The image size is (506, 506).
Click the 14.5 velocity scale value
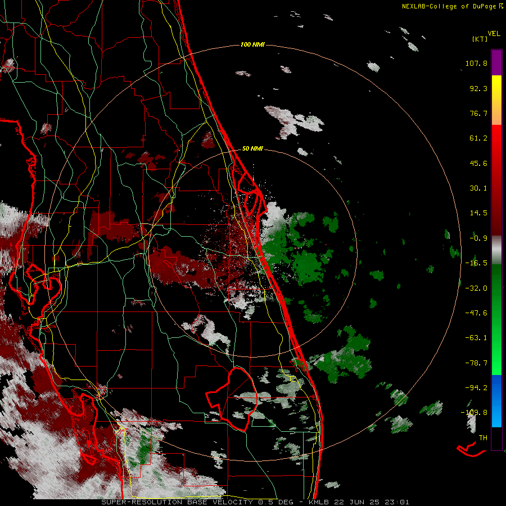[x=478, y=213]
